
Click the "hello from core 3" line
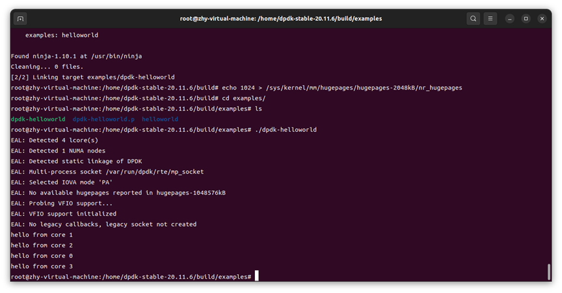pyautogui.click(x=42, y=266)
